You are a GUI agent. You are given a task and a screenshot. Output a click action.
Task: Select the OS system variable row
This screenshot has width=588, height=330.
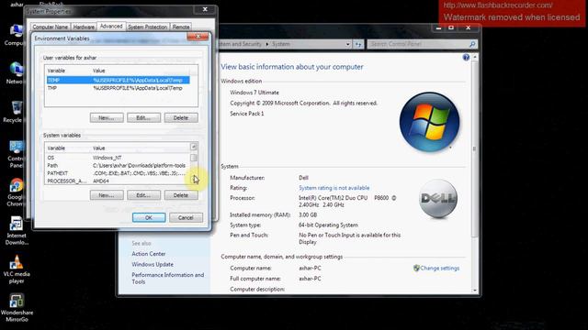click(x=119, y=158)
